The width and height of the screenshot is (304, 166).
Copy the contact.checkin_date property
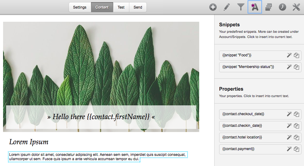[x=296, y=126]
